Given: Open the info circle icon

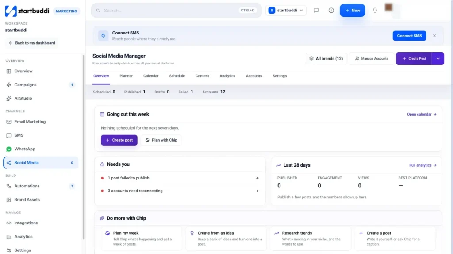Looking at the screenshot, I should 331,11.
